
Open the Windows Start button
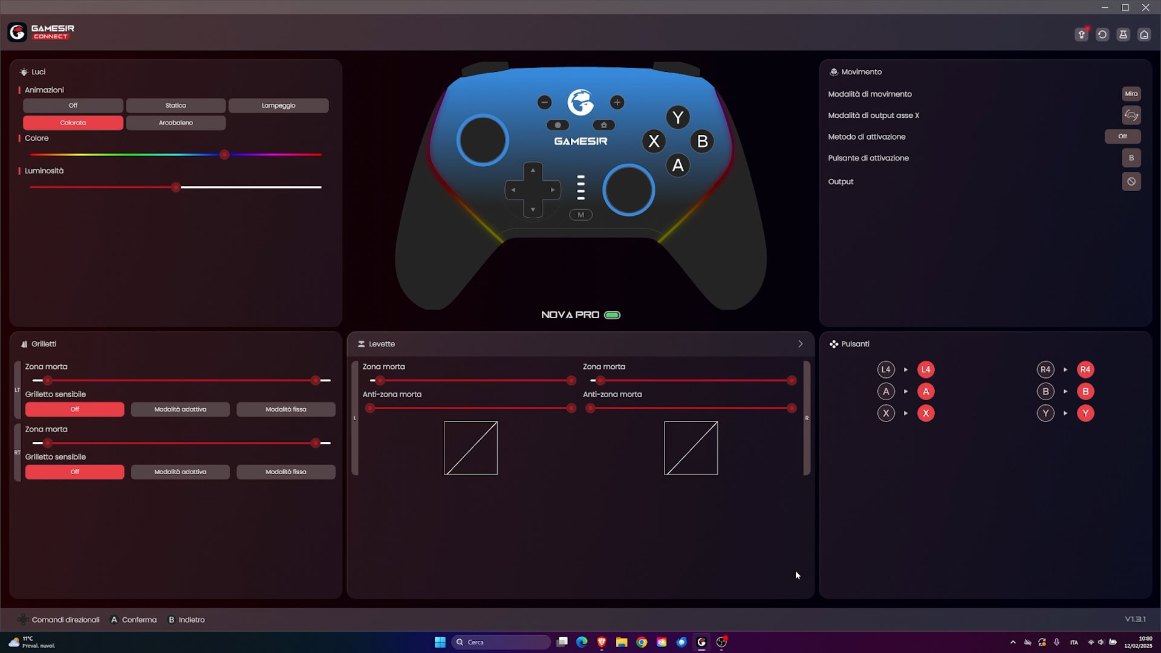440,642
